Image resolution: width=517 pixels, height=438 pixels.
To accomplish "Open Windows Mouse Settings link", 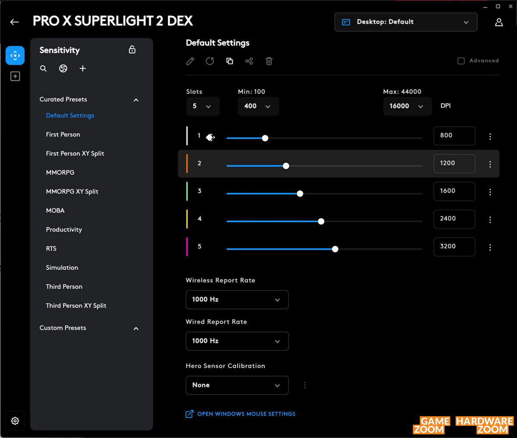I will click(x=241, y=414).
